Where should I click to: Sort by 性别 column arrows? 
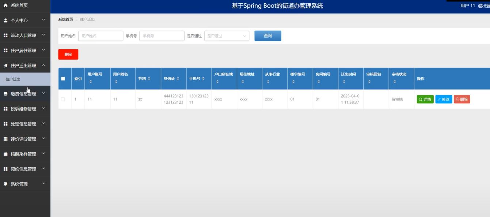pyautogui.click(x=149, y=79)
